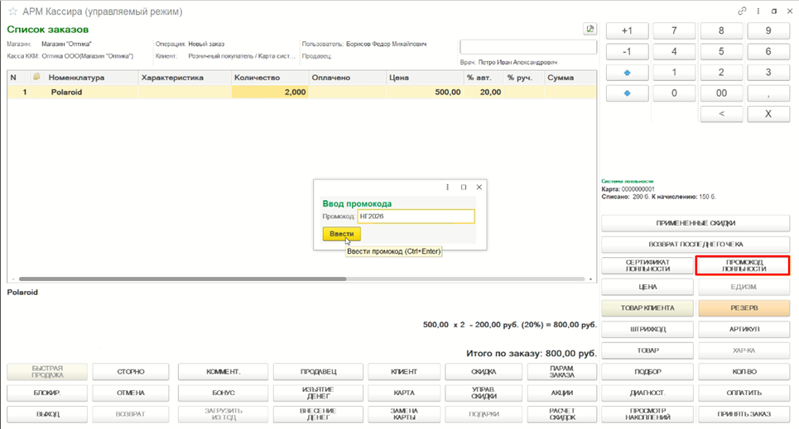Click the empty search field above Врач
Viewport: 799px width, 429px height.
point(528,47)
